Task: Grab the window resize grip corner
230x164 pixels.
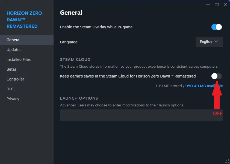Action: 227,161
